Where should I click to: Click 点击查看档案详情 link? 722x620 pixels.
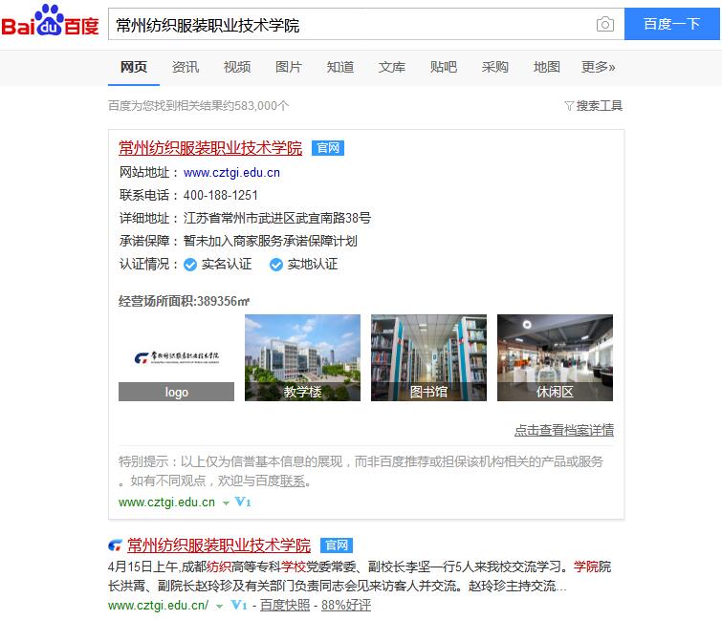point(564,431)
